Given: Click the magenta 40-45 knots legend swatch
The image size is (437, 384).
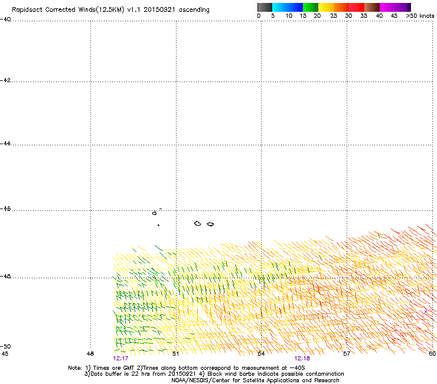Looking at the screenshot, I should [387, 7].
